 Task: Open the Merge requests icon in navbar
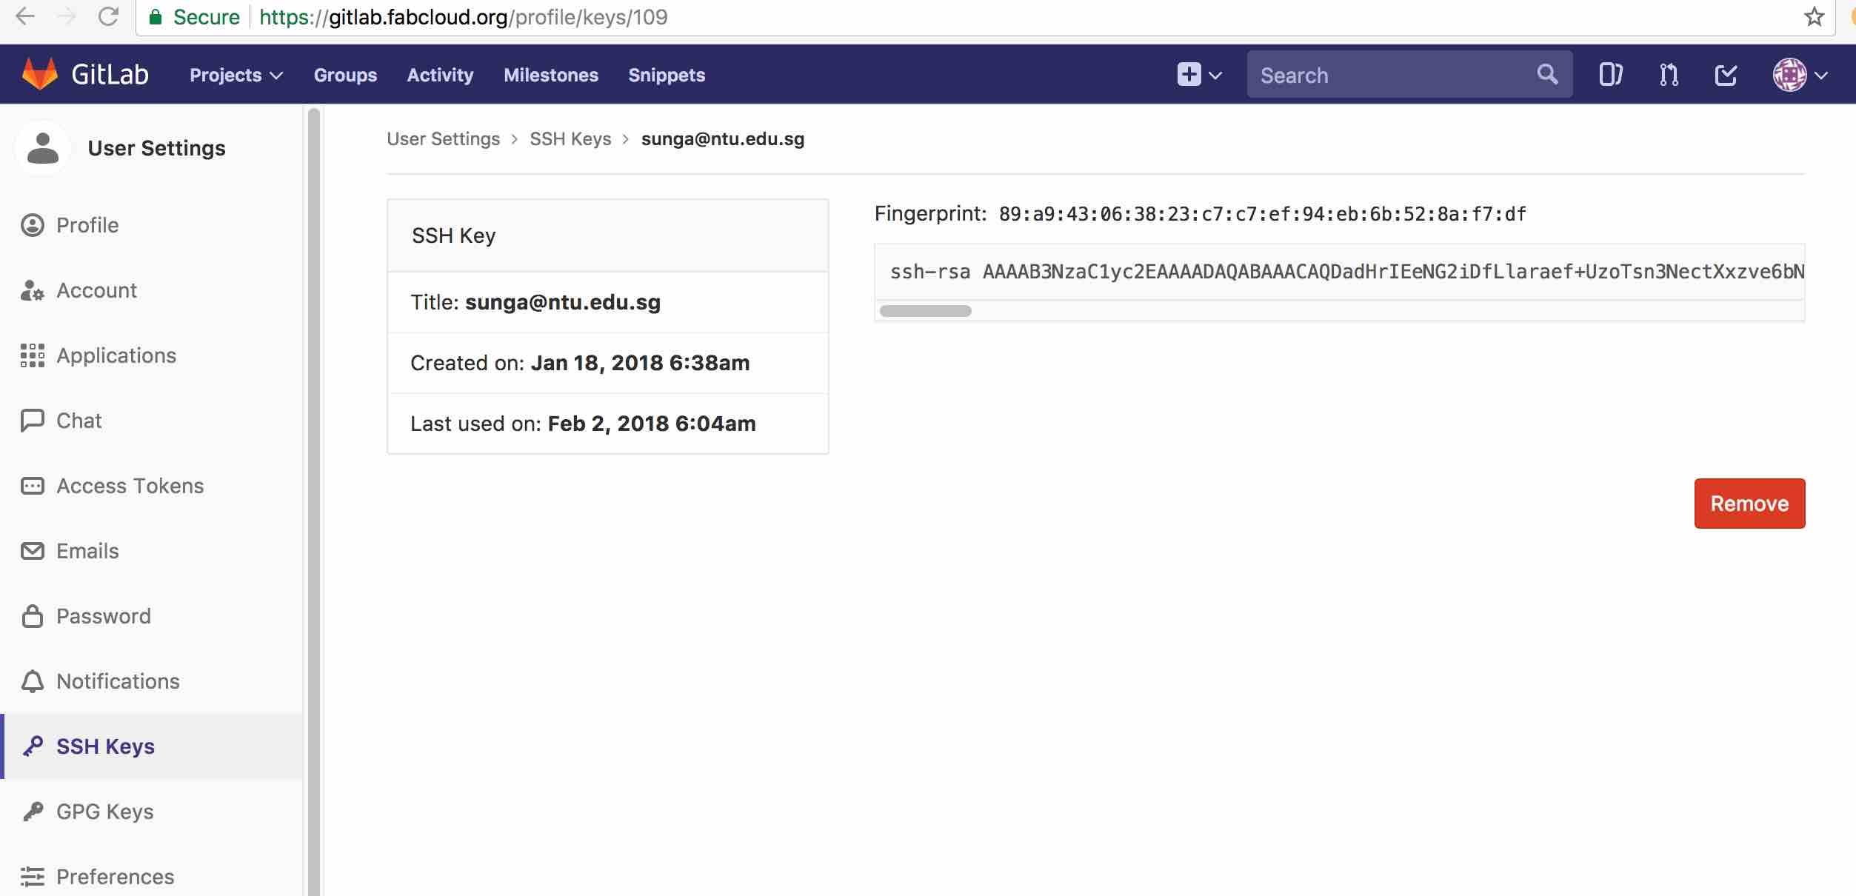pos(1668,75)
